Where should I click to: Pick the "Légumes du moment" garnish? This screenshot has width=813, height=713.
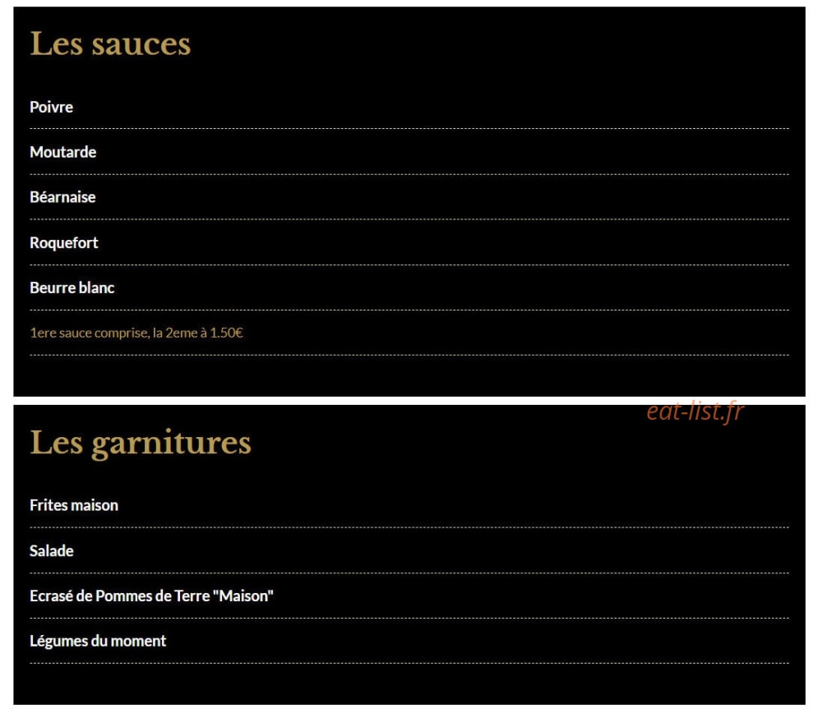[98, 641]
